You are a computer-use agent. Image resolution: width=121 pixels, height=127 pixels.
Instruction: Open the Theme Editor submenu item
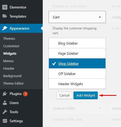pos(13,84)
